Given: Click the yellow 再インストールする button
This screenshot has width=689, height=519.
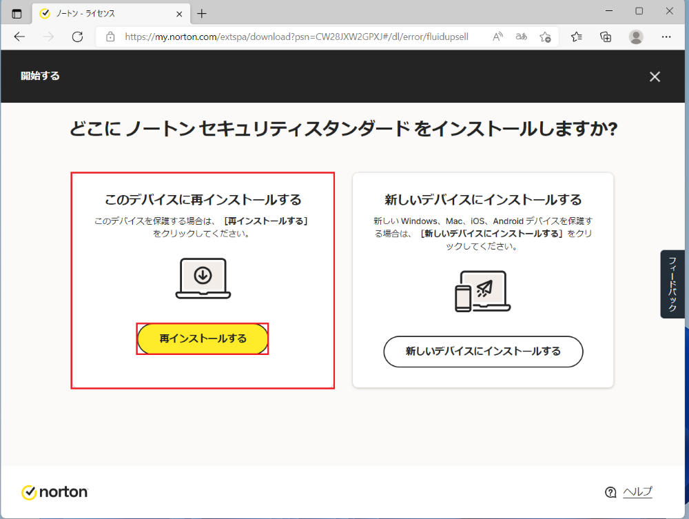Looking at the screenshot, I should [x=203, y=339].
